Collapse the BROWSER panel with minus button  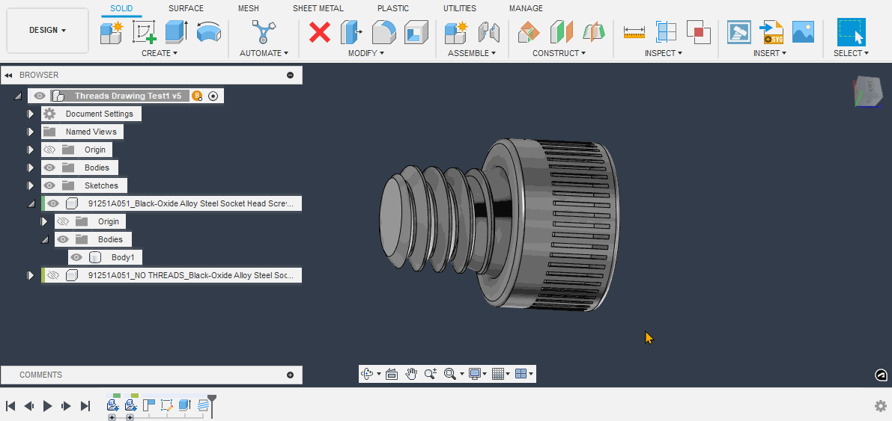[x=290, y=75]
